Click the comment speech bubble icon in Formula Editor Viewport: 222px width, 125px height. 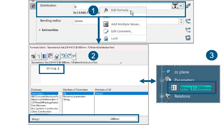[50, 56]
